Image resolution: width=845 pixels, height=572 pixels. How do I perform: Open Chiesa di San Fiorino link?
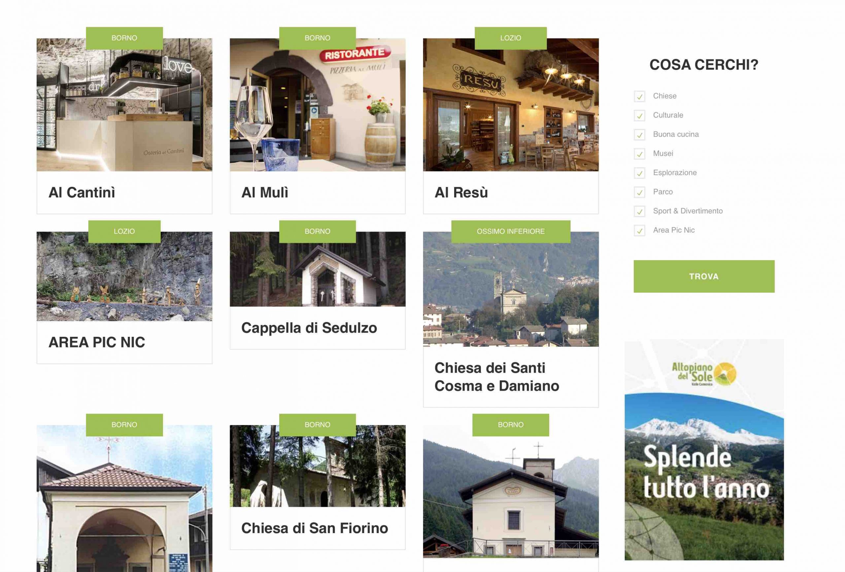pyautogui.click(x=315, y=528)
